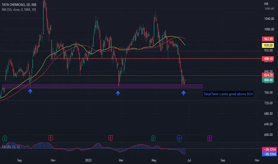Image resolution: width=278 pixels, height=164 pixels.
Task: Click the 600.00 price axis label
Action: pyautogui.click(x=269, y=135)
